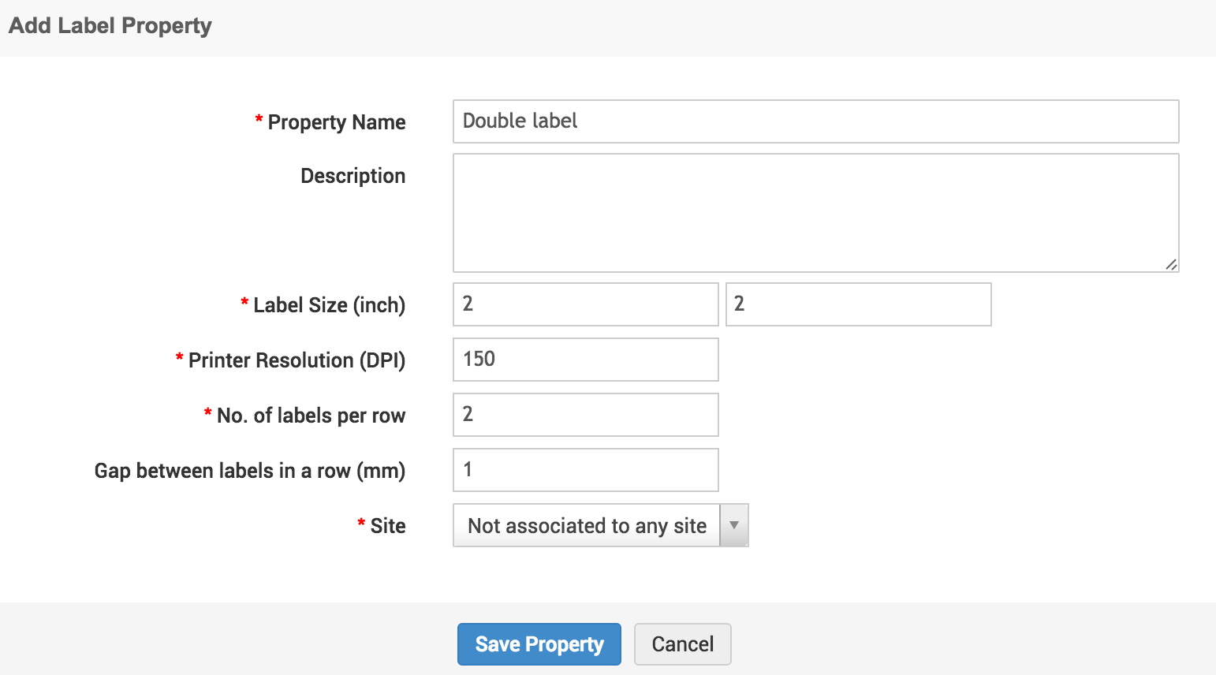Click the "Description" label text

[x=353, y=176]
